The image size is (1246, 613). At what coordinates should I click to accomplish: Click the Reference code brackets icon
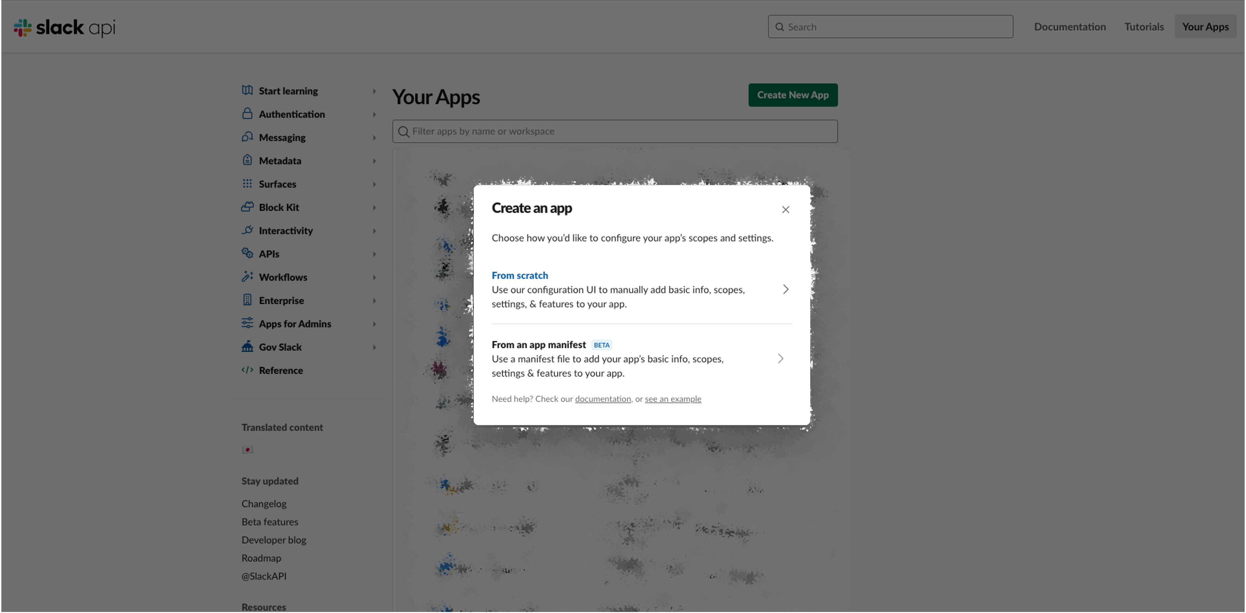(x=247, y=370)
